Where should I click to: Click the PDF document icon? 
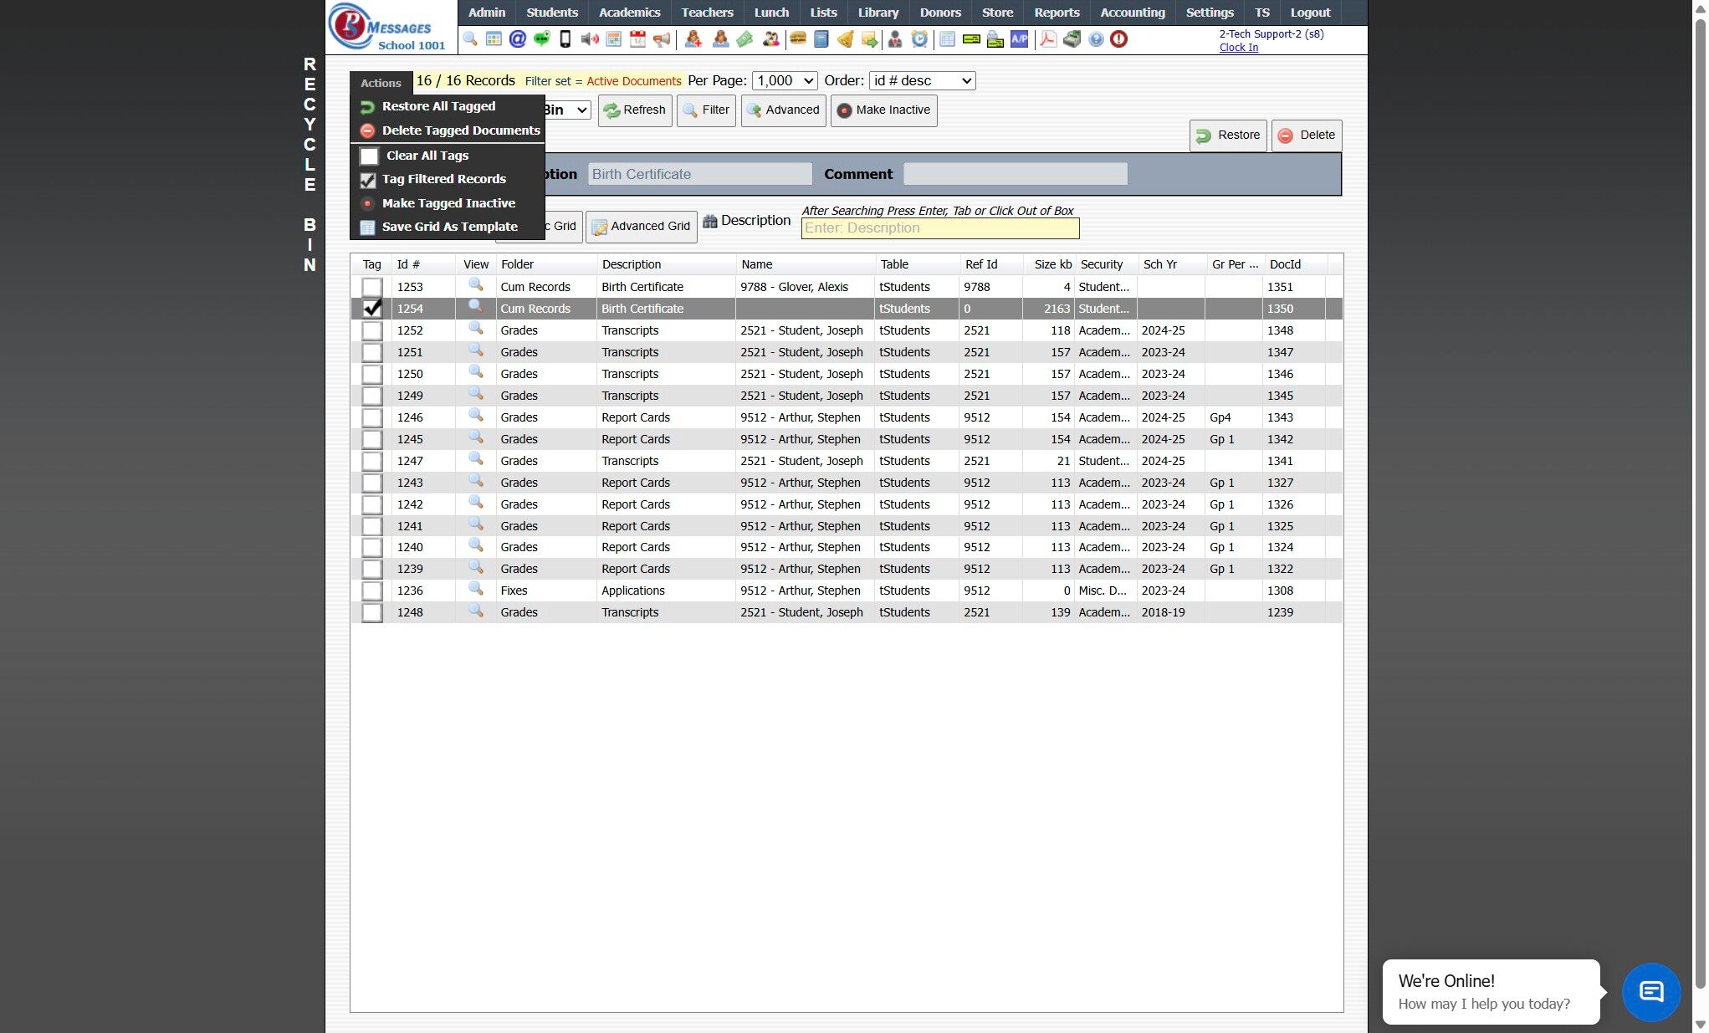coord(1047,39)
